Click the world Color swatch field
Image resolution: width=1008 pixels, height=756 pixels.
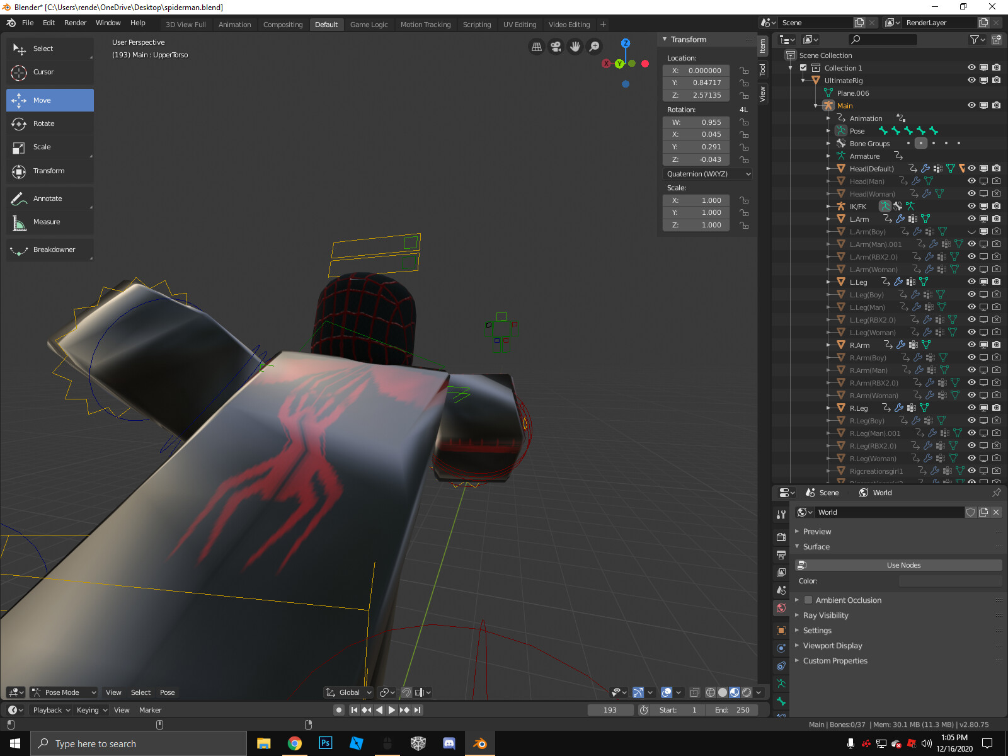949,581
